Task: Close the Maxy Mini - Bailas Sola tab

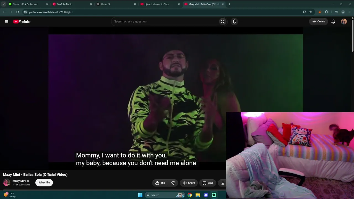Action: pos(223,4)
